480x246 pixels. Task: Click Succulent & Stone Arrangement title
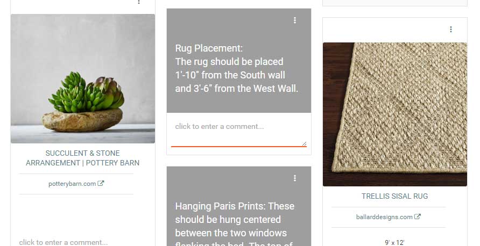pos(83,158)
